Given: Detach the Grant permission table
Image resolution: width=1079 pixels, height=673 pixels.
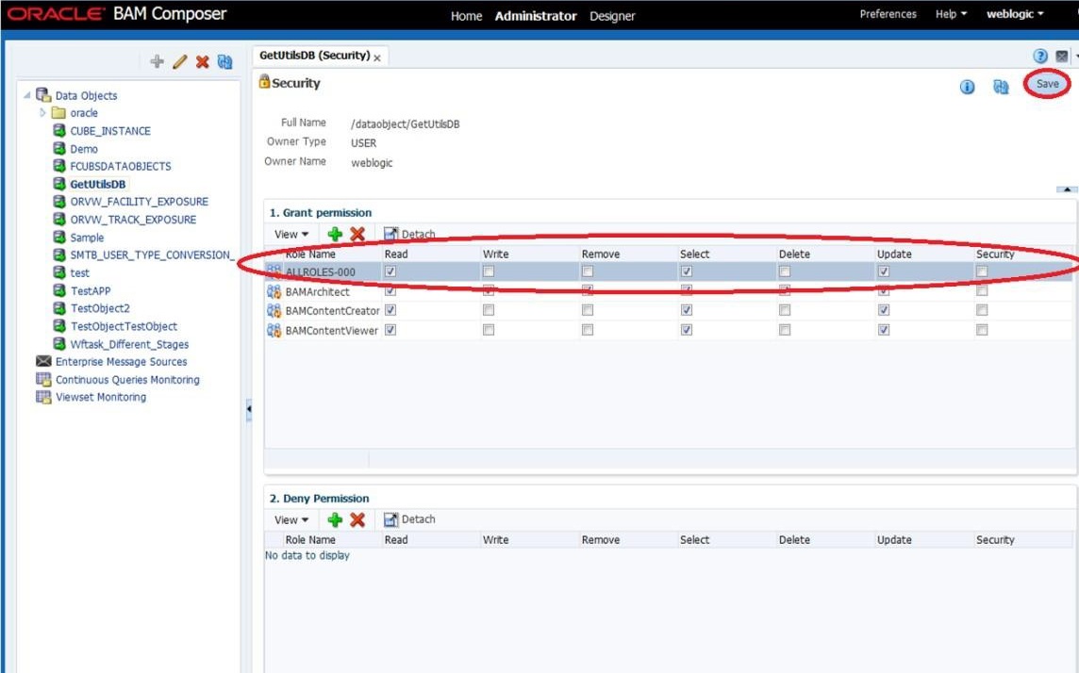Looking at the screenshot, I should point(409,234).
